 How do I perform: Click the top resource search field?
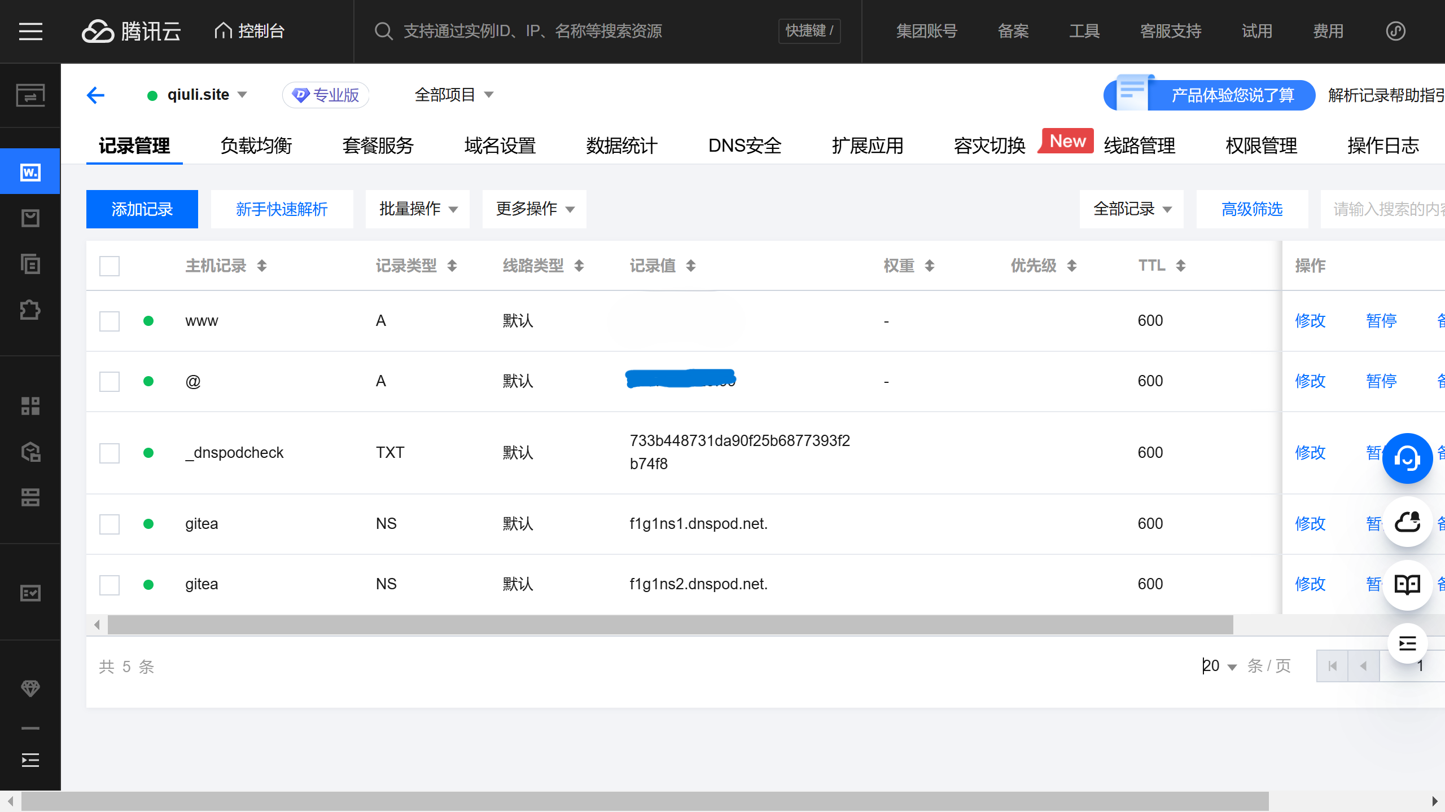click(532, 31)
